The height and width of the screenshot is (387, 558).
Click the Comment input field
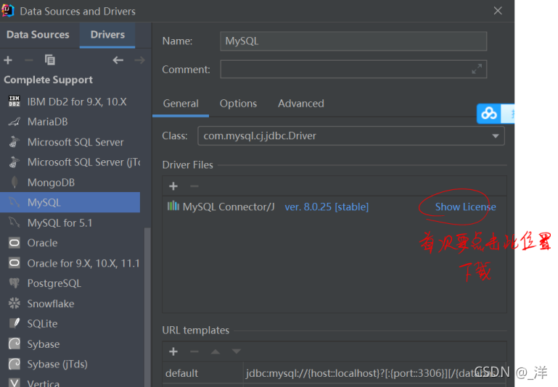click(353, 69)
